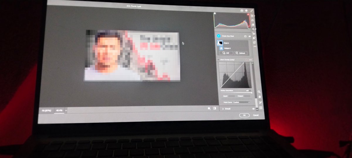Open the Edit panel sliders icon
The width and height of the screenshot is (352, 158).
click(x=252, y=16)
